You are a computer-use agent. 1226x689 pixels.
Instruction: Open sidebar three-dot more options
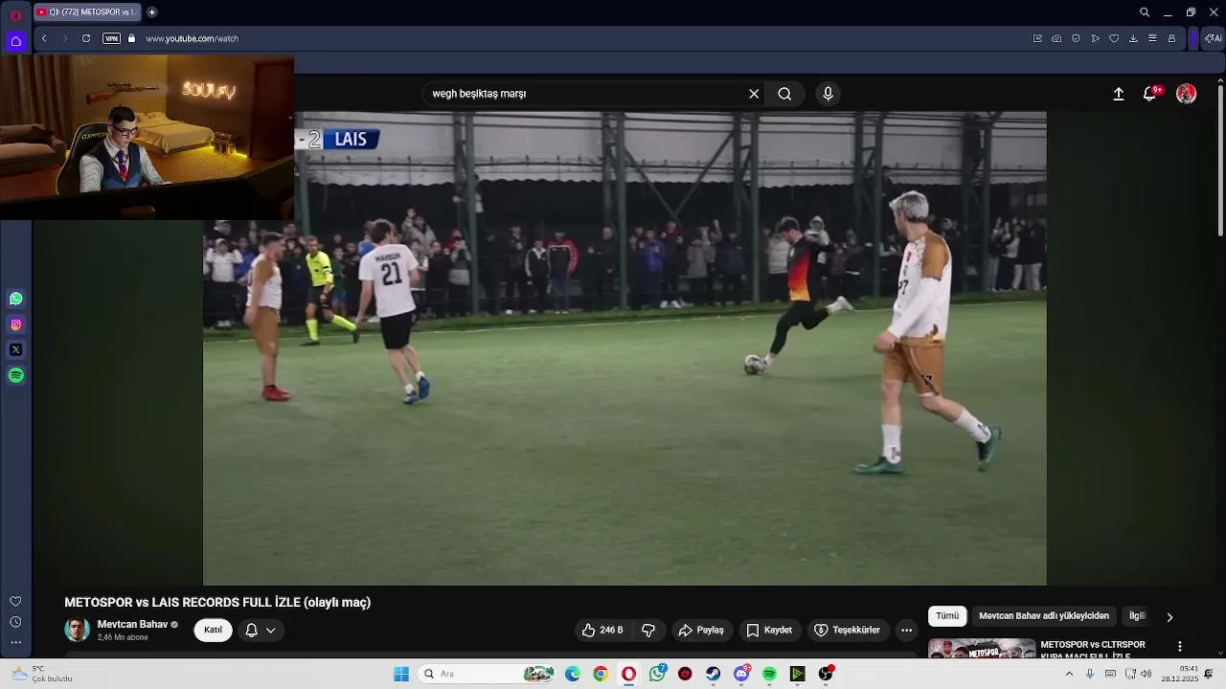(x=15, y=643)
